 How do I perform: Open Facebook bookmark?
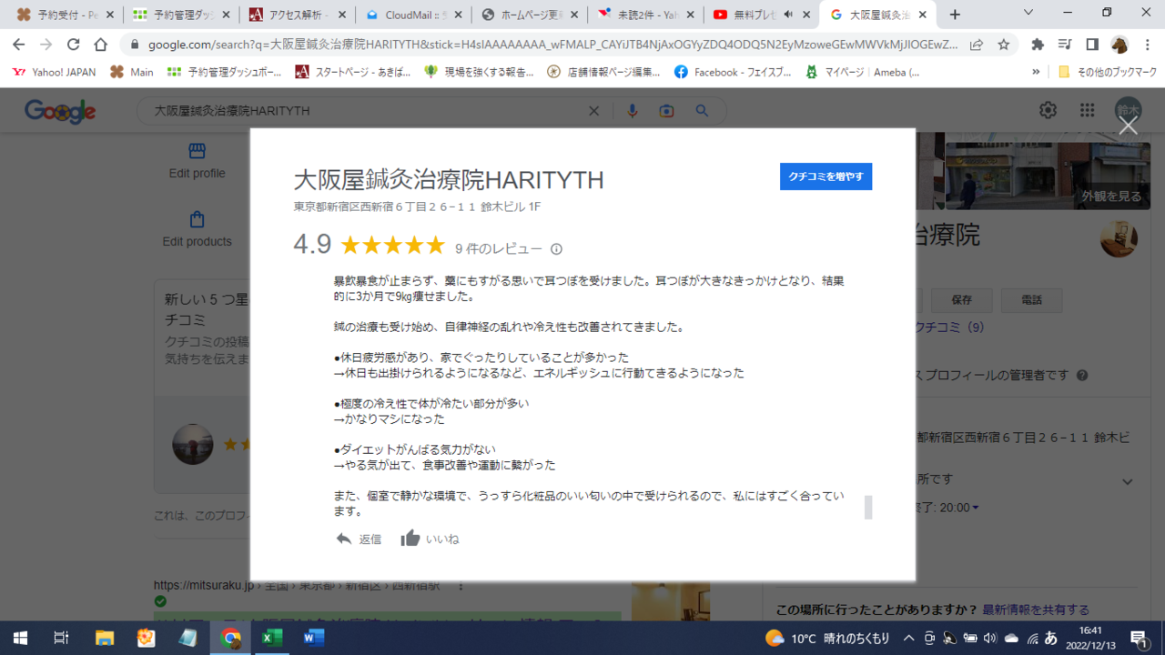734,72
